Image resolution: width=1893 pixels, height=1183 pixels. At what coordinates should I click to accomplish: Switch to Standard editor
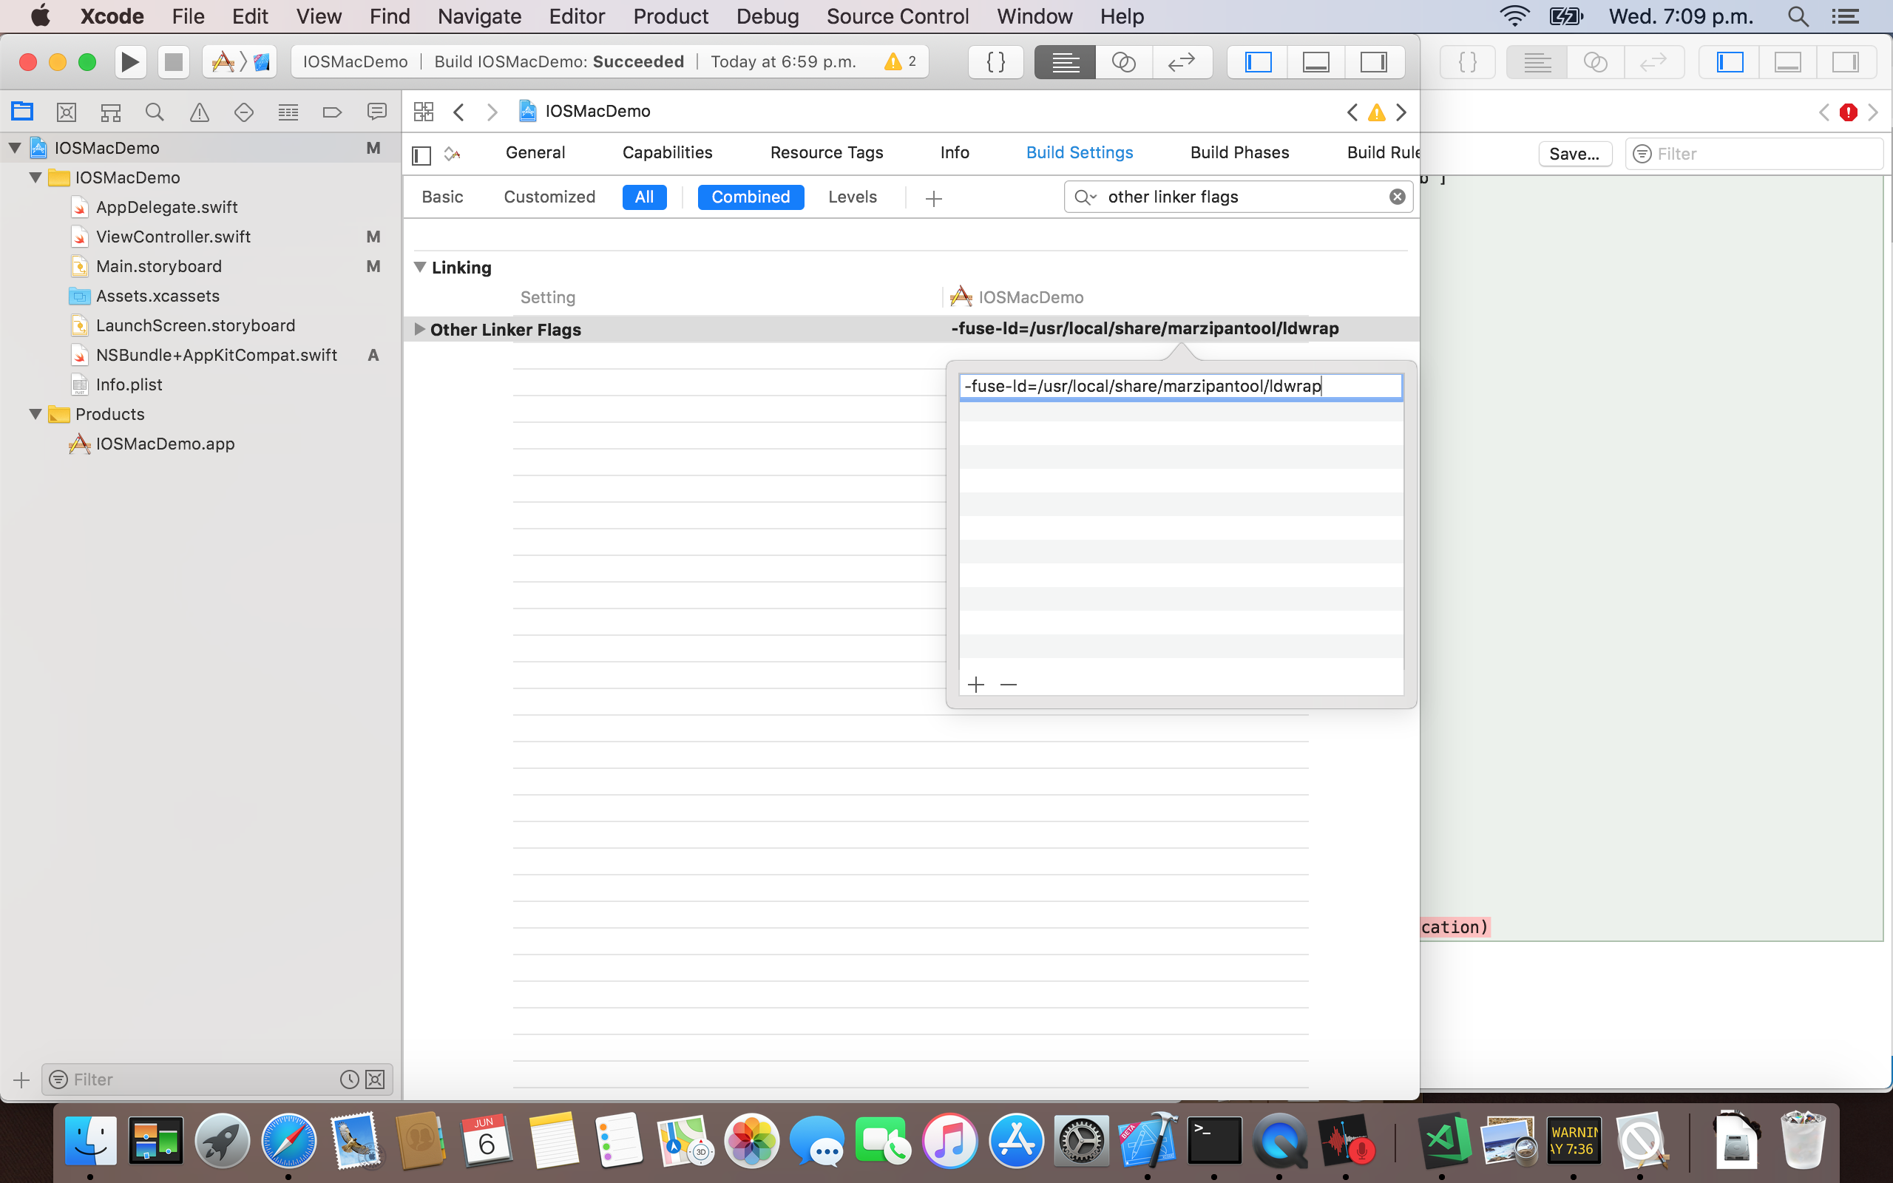coord(1065,62)
